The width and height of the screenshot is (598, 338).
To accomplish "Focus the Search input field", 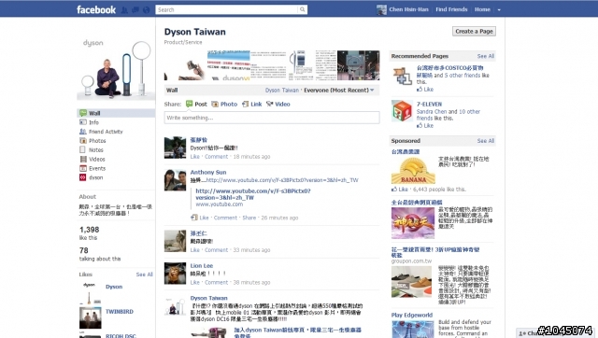I will (226, 9).
